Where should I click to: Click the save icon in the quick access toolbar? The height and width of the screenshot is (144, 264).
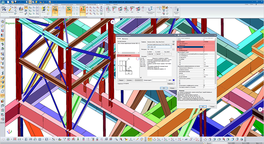coord(16,2)
